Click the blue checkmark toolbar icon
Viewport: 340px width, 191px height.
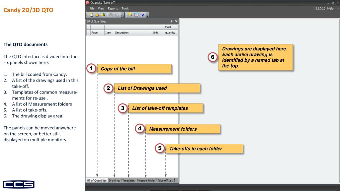[142, 15]
